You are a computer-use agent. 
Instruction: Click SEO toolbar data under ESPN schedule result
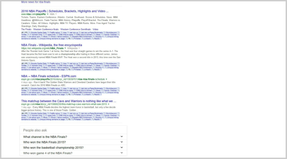[x=71, y=92]
